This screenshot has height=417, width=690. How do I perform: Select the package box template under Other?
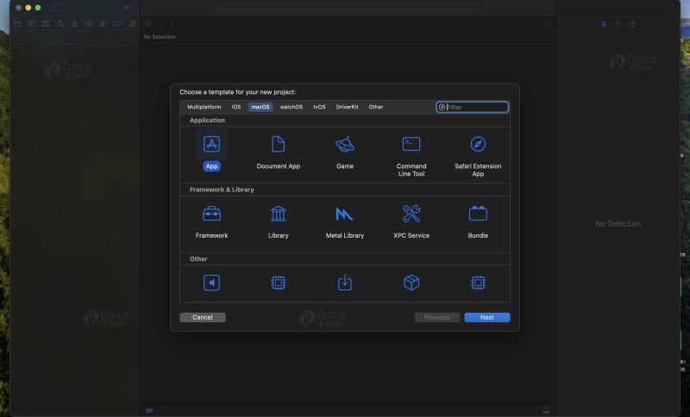pyautogui.click(x=411, y=283)
